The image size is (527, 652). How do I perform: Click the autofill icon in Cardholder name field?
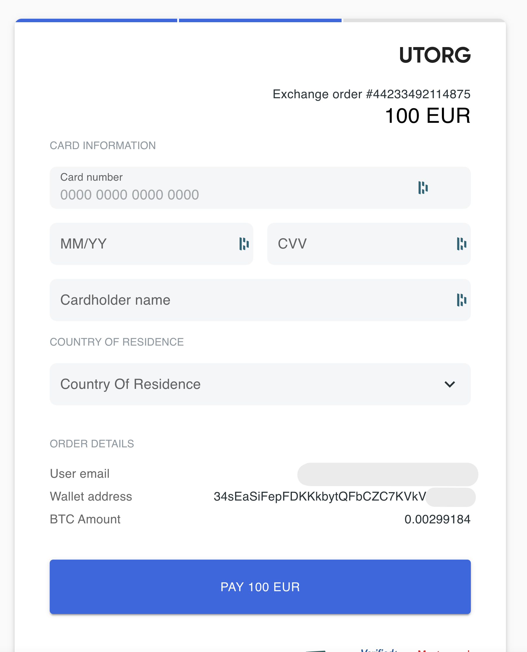pos(461,300)
